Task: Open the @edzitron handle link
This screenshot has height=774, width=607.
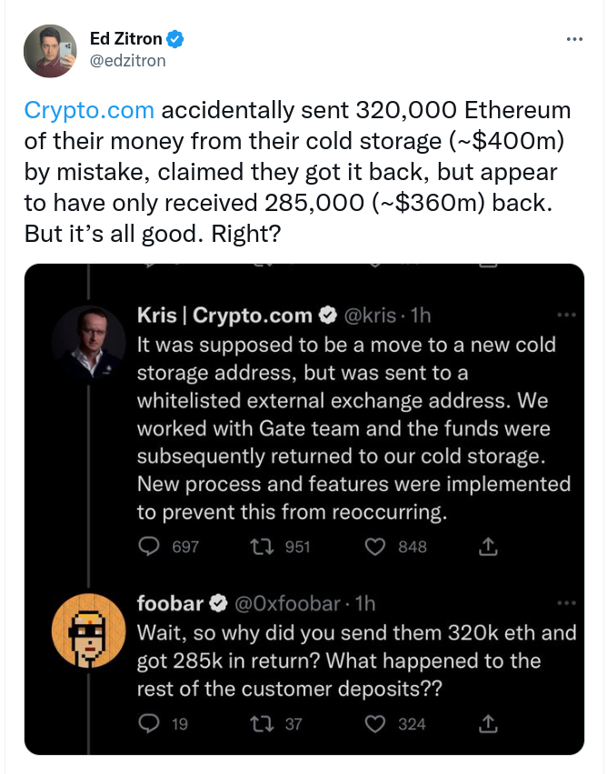Action: [127, 60]
